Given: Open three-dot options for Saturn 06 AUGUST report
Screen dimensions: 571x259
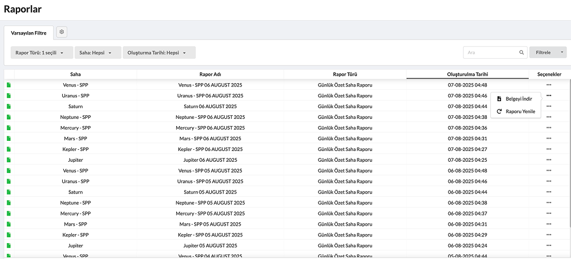Looking at the screenshot, I should coord(548,106).
